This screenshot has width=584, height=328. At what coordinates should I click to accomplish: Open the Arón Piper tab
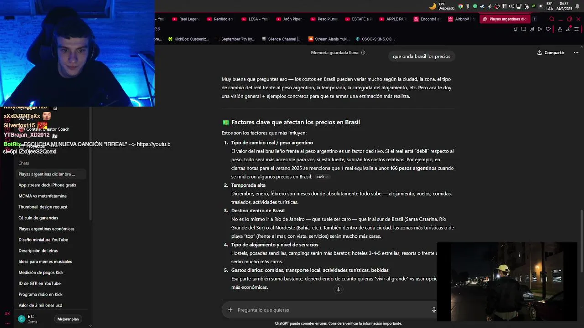point(289,19)
